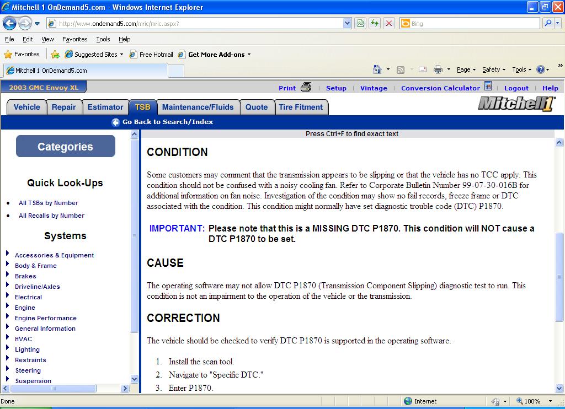Image resolution: width=565 pixels, height=409 pixels.
Task: Click the browser Back arrow button
Action: click(x=9, y=24)
